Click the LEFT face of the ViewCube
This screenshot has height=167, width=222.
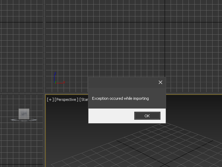tap(24, 114)
